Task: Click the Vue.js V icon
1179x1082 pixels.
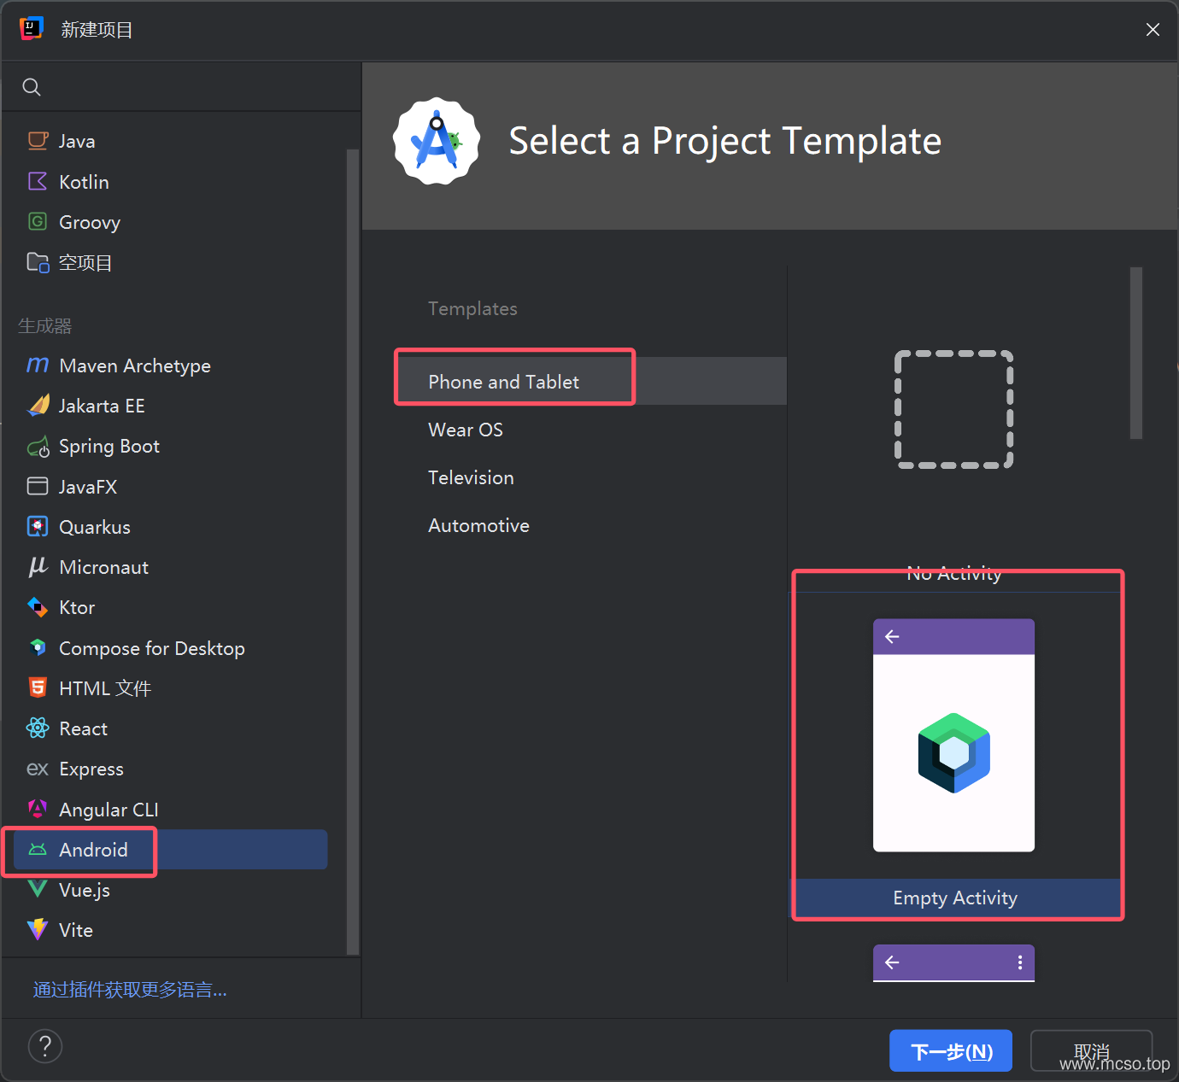Action: click(38, 890)
